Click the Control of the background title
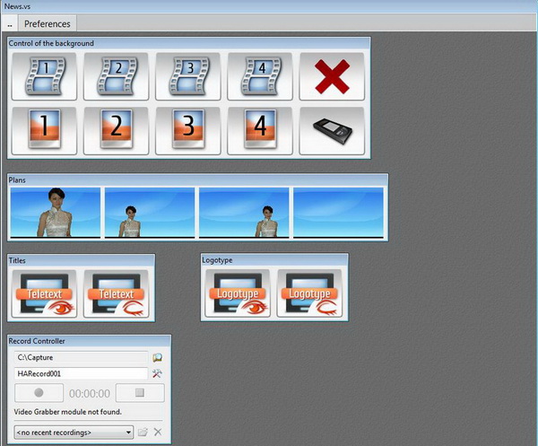Image resolution: width=538 pixels, height=446 pixels. 51,43
